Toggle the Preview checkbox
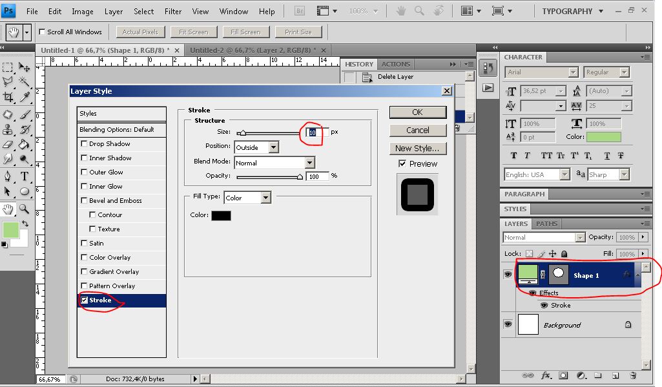Screen dimensions: 662x387 (x=402, y=163)
